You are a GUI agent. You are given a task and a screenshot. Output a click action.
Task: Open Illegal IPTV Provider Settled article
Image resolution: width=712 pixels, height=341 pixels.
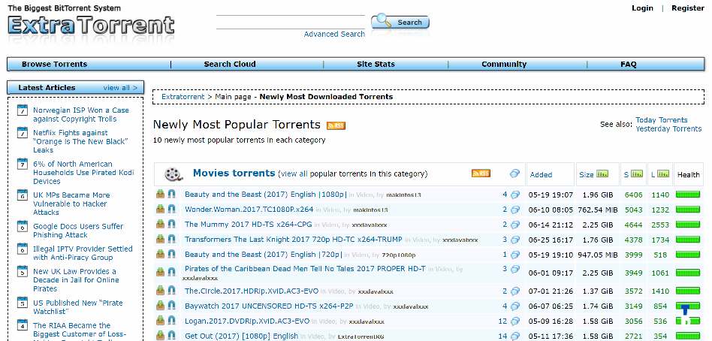pyautogui.click(x=83, y=253)
